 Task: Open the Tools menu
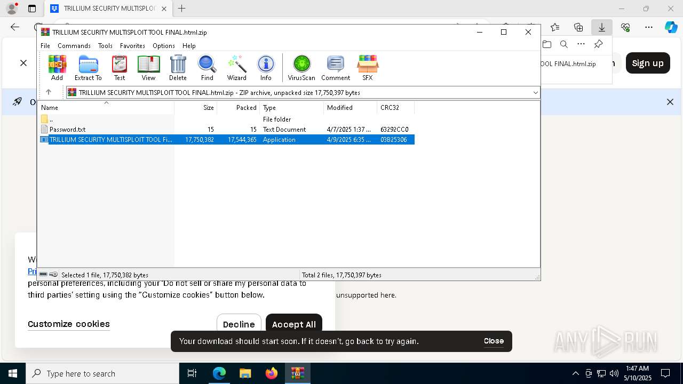pyautogui.click(x=105, y=46)
